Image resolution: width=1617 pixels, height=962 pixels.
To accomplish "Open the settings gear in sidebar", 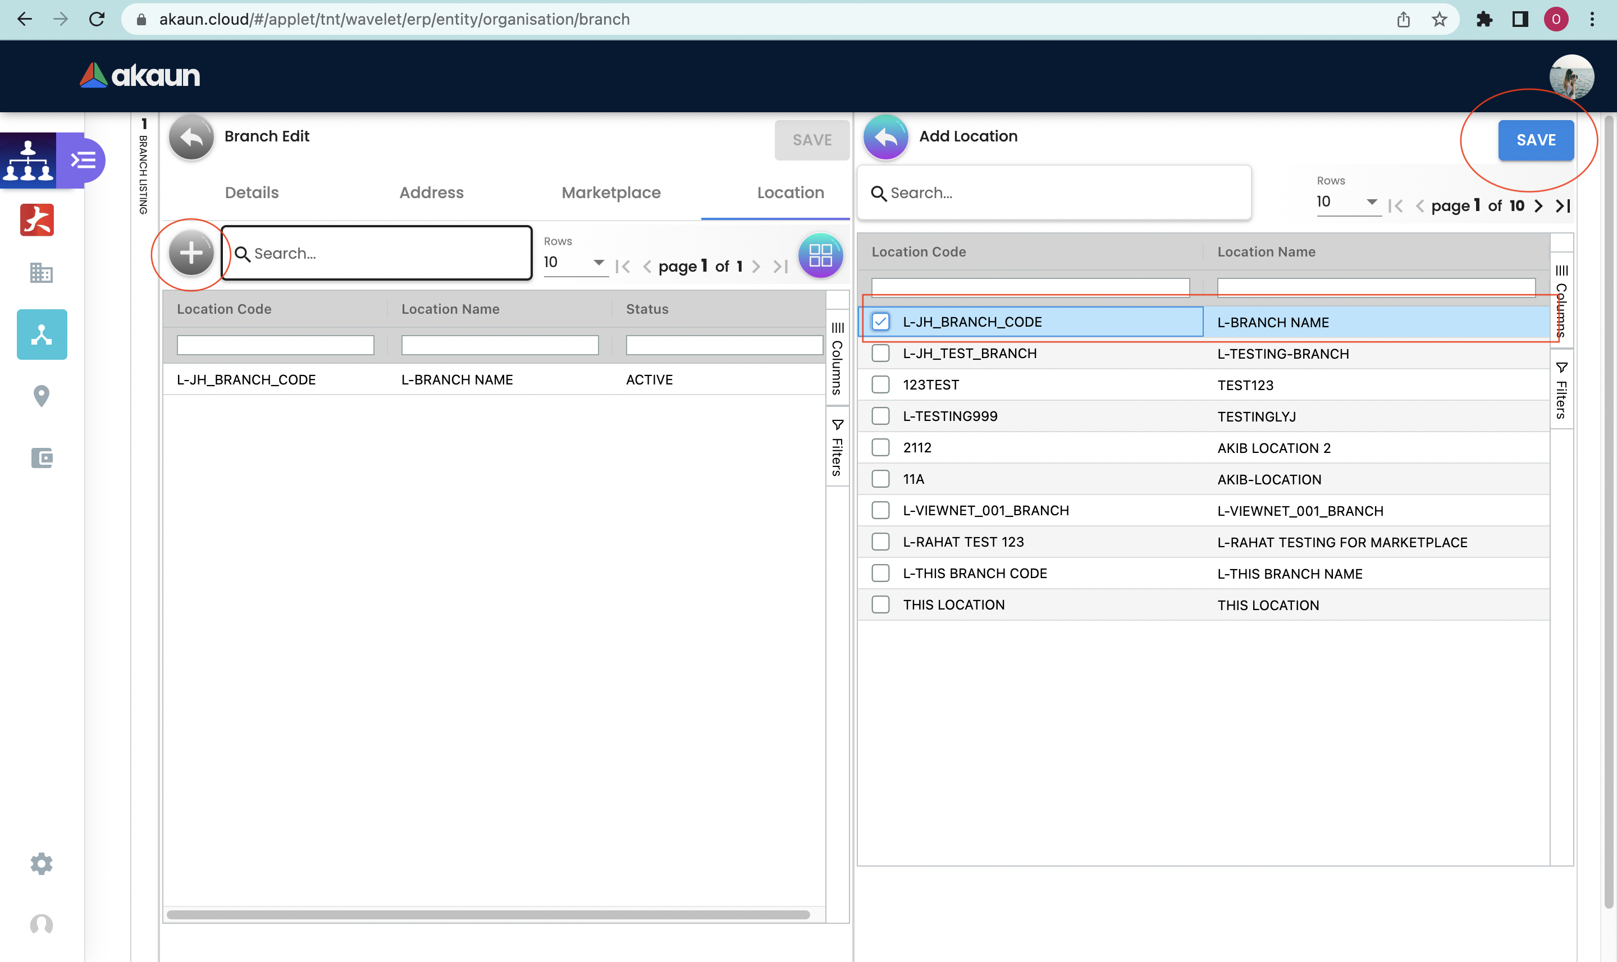I will point(42,863).
